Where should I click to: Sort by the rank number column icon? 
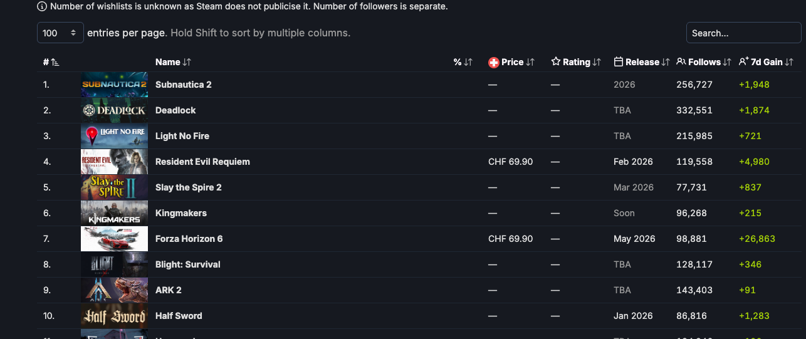point(55,62)
